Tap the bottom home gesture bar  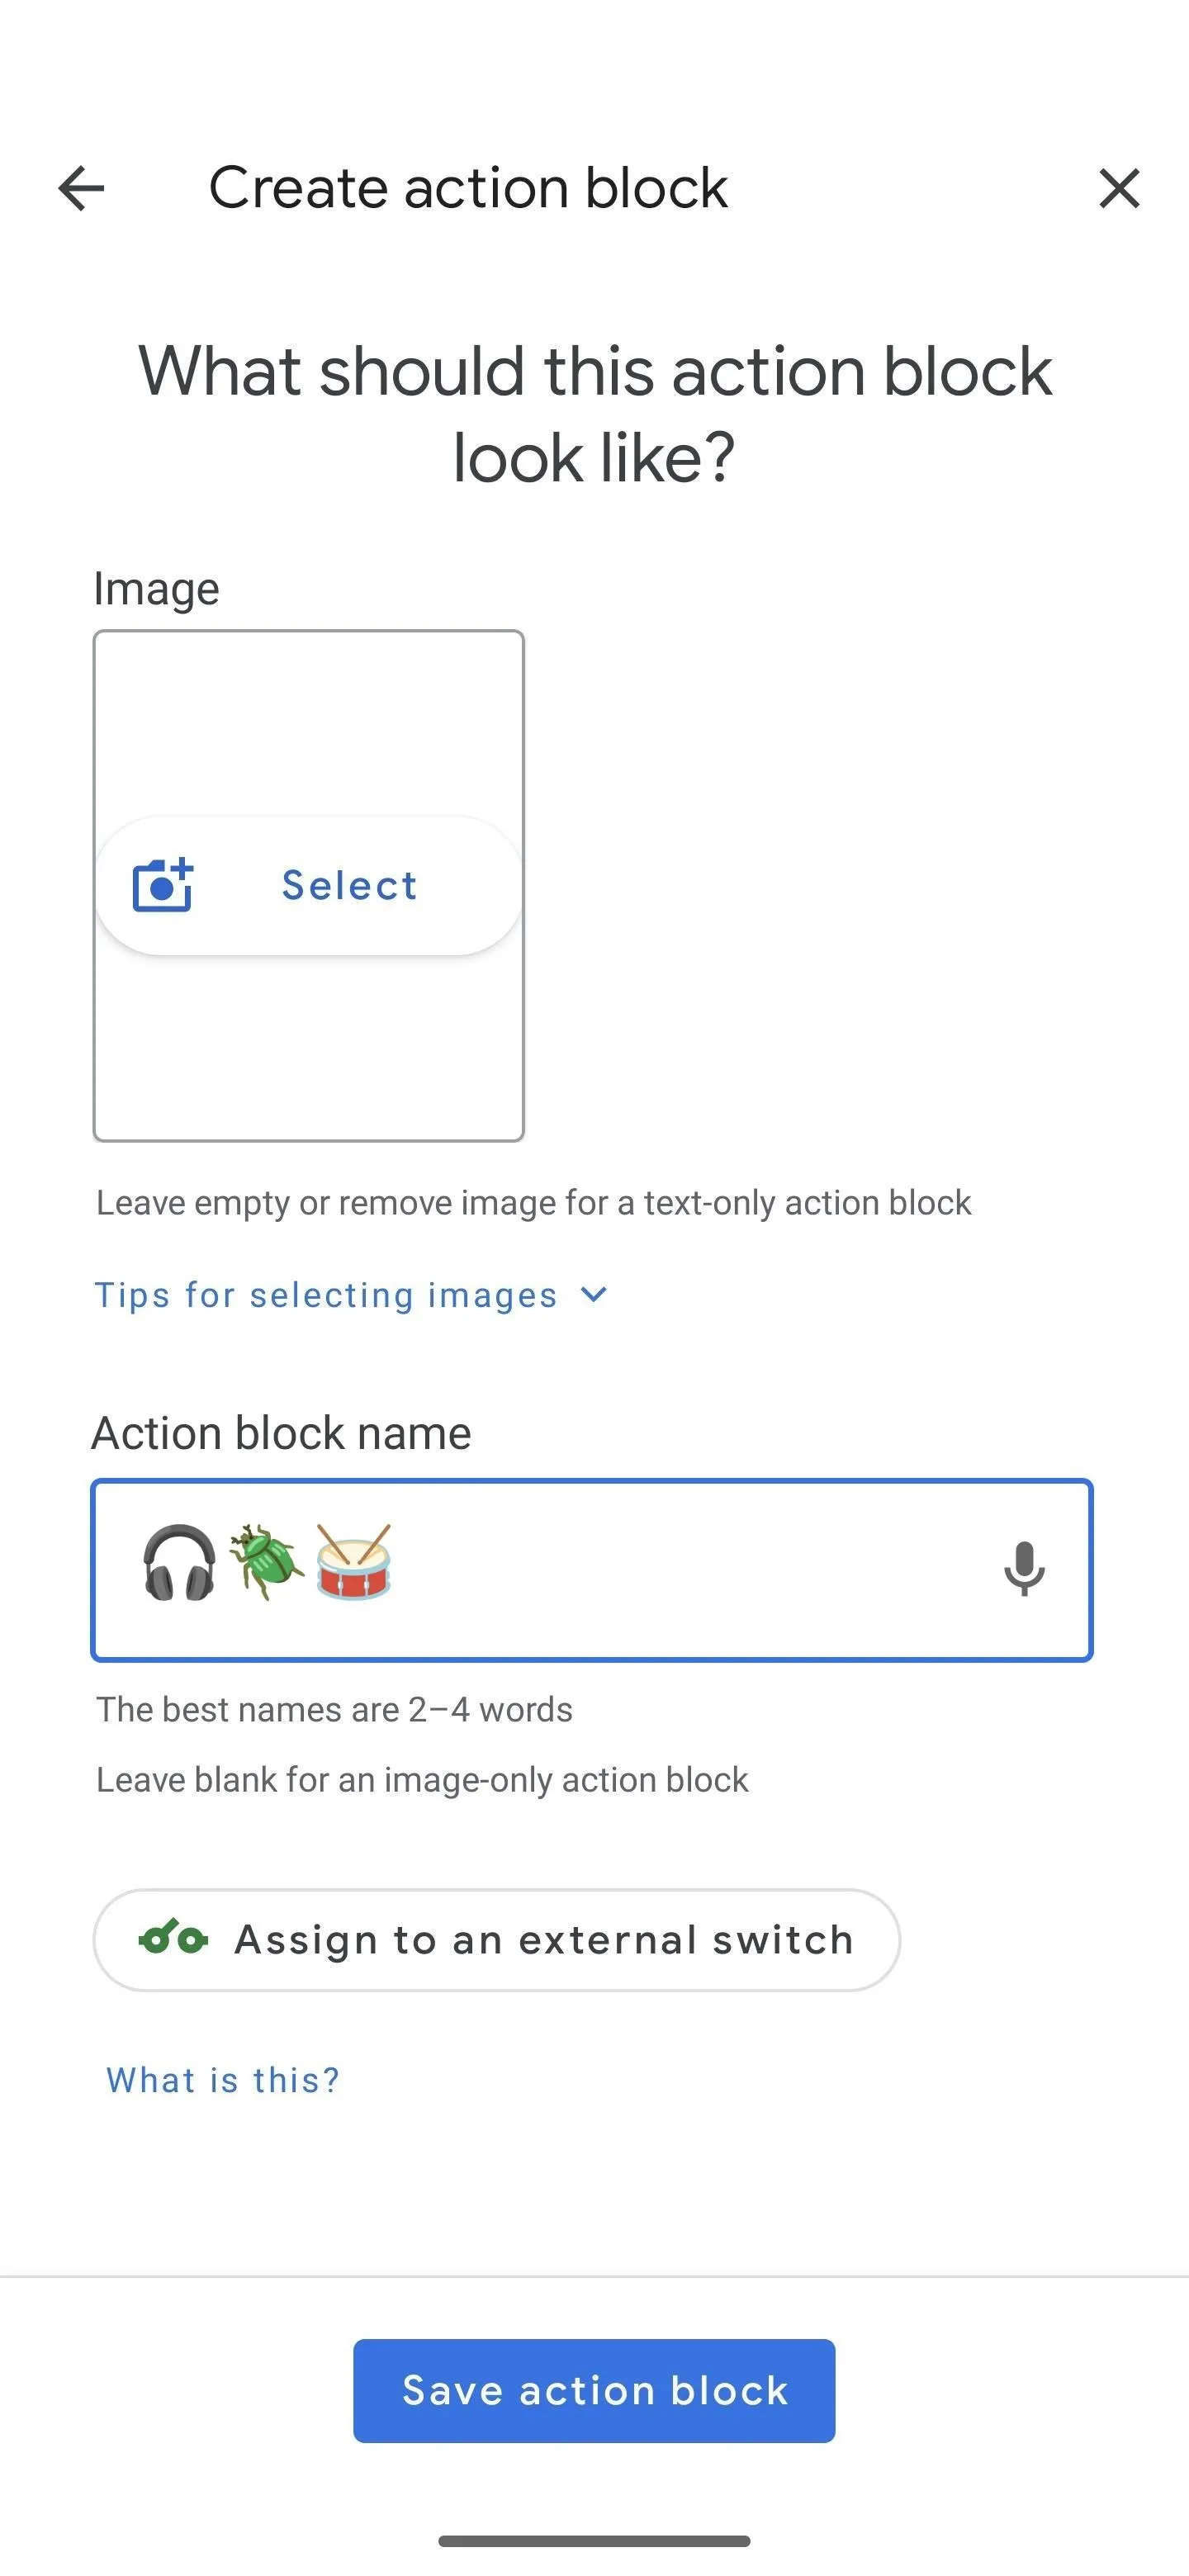click(x=594, y=2541)
